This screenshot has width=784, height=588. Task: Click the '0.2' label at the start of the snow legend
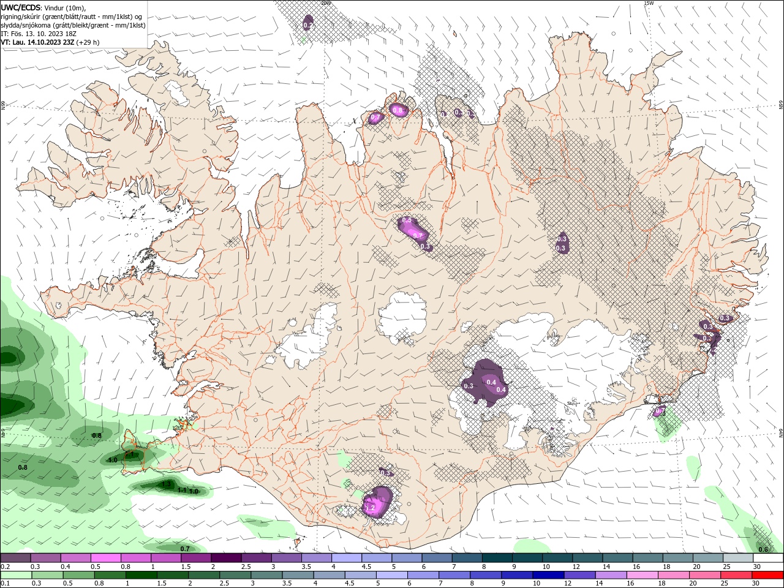[5, 567]
